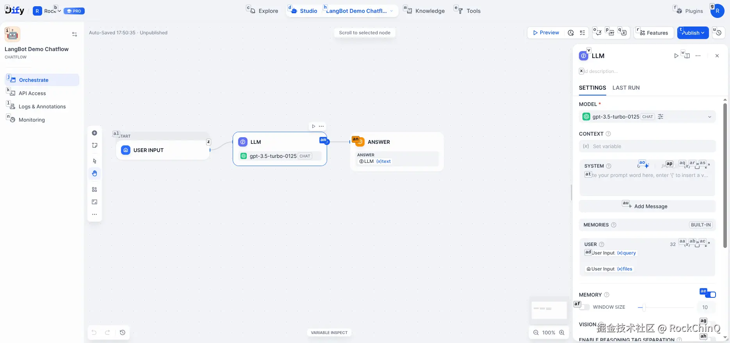Select the USER INPUT start node
Screen dimensions: 730x343
point(163,150)
